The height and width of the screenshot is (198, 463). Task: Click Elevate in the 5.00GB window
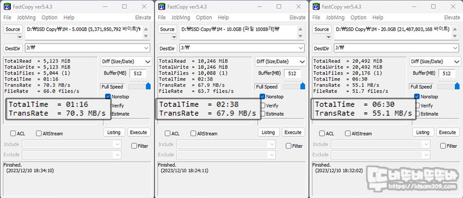click(x=143, y=17)
